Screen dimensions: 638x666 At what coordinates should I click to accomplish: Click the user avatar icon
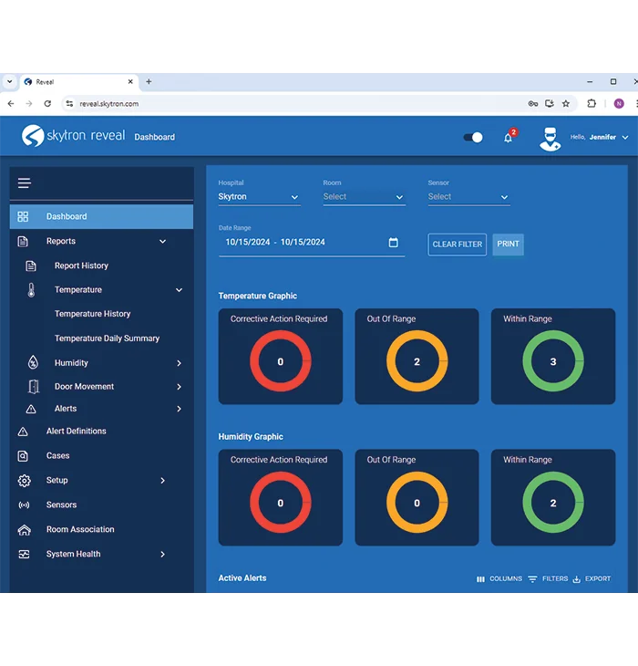550,138
